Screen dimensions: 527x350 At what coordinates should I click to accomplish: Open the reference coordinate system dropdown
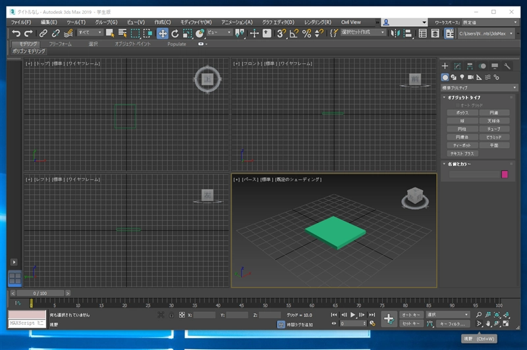click(219, 32)
